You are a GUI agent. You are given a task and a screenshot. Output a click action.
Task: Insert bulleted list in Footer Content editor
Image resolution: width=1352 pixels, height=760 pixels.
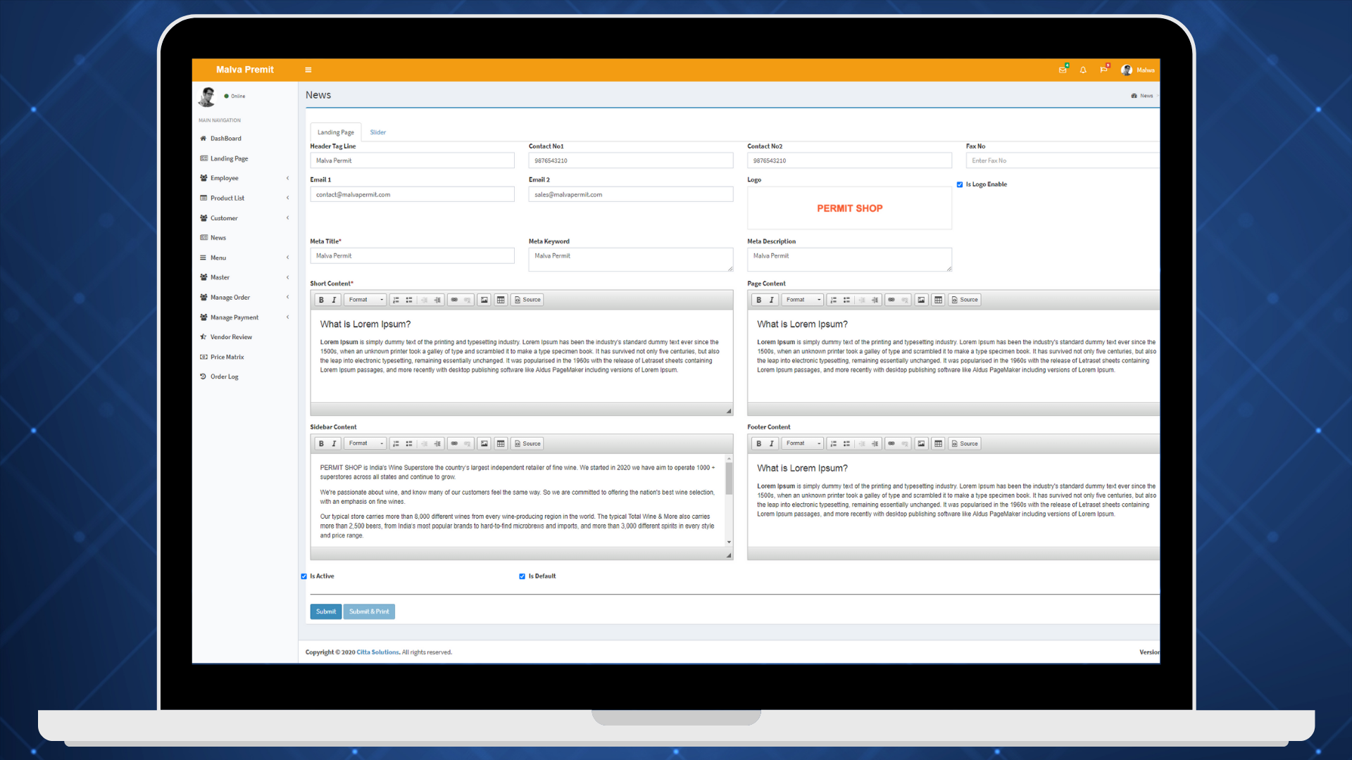point(846,443)
